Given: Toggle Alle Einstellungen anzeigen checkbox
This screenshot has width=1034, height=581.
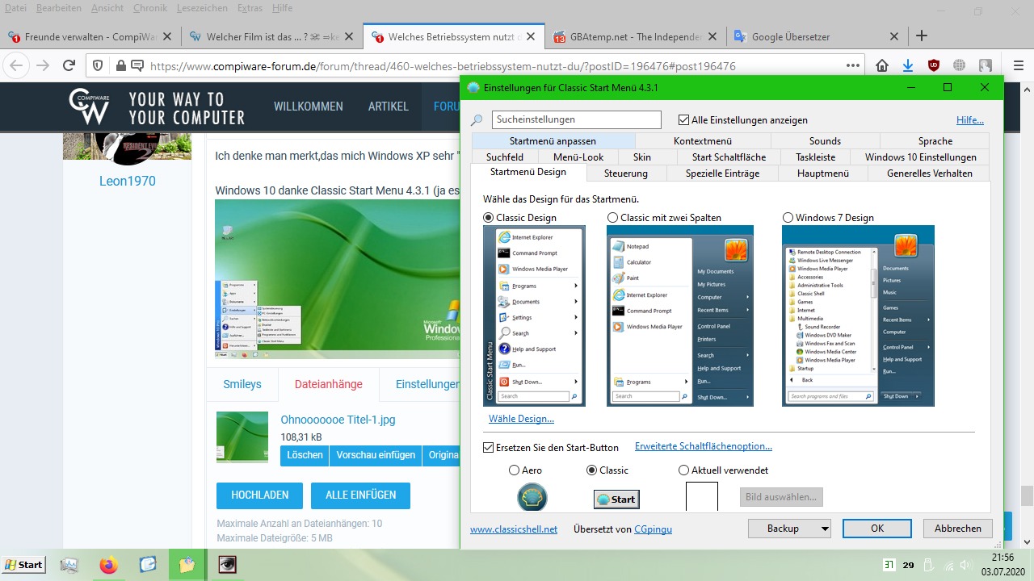Looking at the screenshot, I should click(x=683, y=120).
